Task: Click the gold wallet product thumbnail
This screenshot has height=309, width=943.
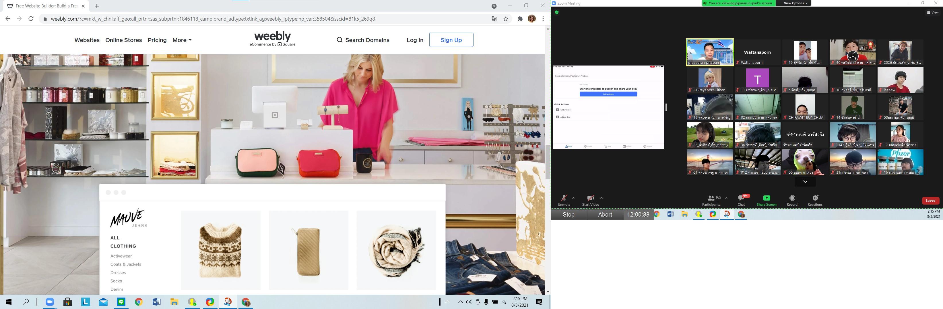Action: (x=308, y=250)
